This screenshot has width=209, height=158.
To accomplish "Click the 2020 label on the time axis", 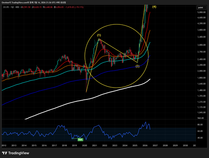I will click(84, 145).
